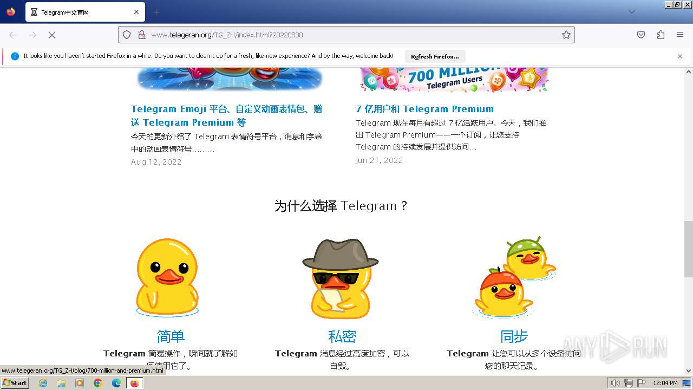Save page to Pocket

tap(641, 35)
